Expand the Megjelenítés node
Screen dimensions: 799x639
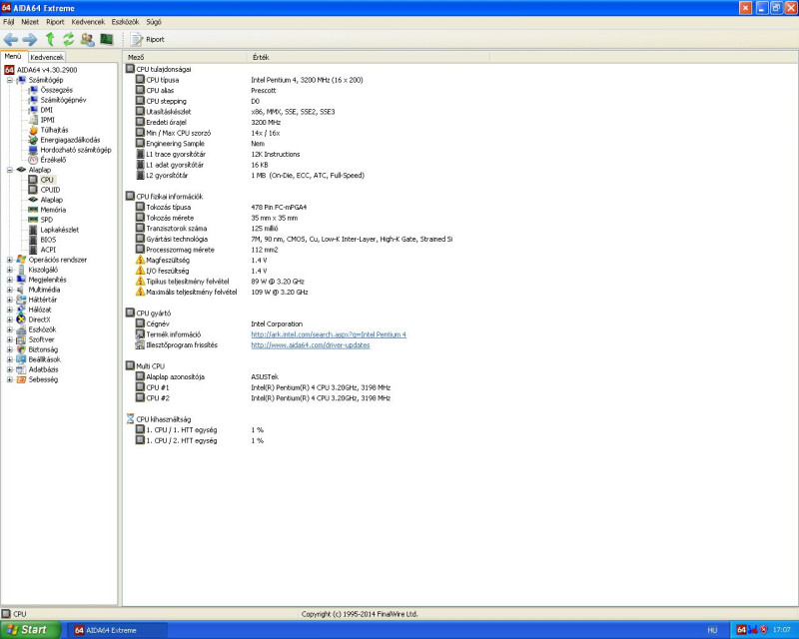tap(10, 280)
